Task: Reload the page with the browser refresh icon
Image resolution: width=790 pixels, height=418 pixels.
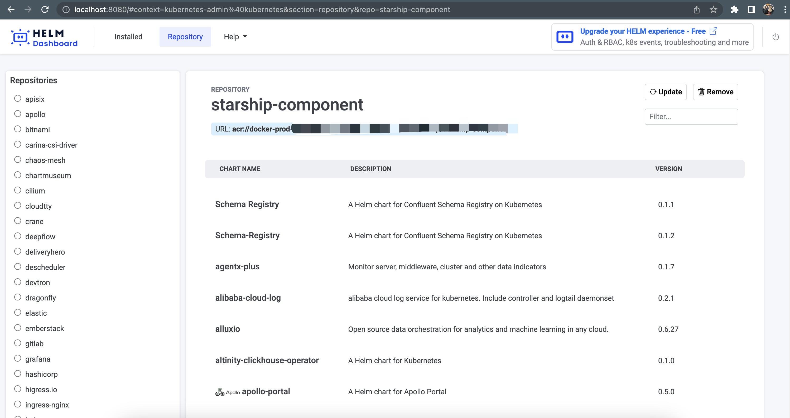Action: (x=45, y=9)
